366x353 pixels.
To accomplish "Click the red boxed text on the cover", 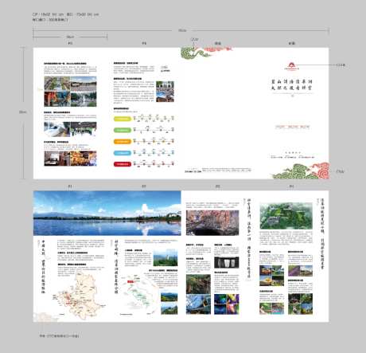I will click(292, 127).
